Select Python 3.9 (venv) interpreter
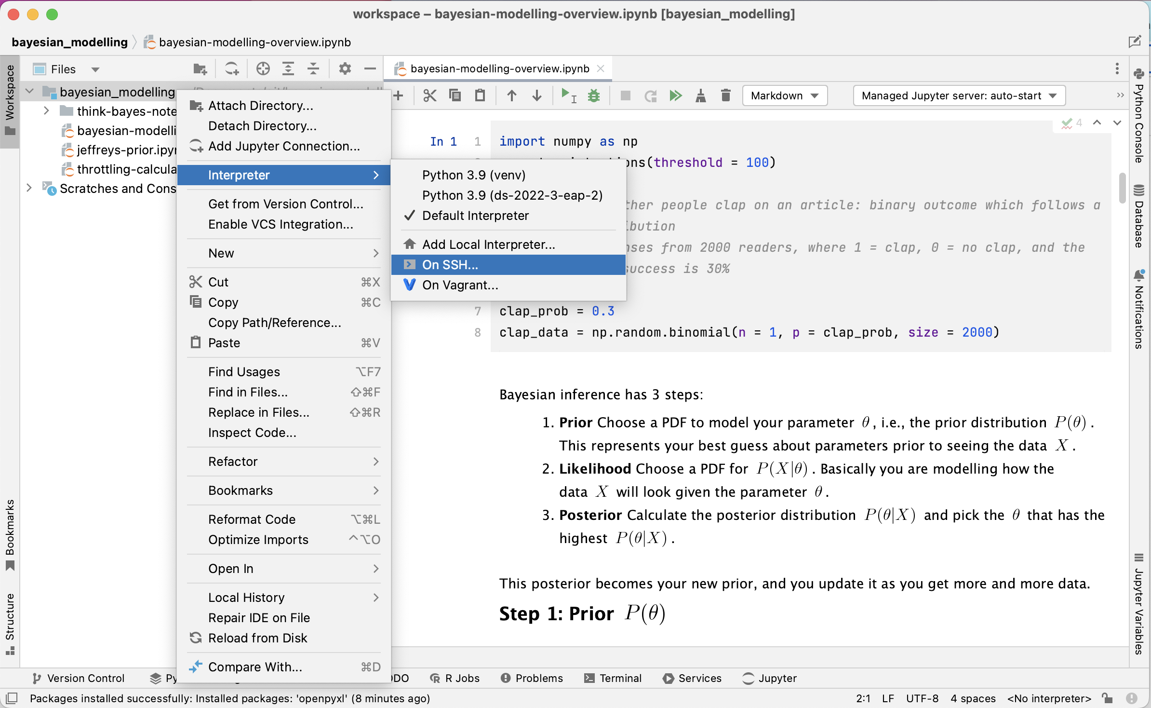Screen dimensions: 1151x708 (509, 175)
